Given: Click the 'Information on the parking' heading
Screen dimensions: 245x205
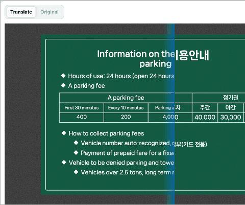Looking at the screenshot, I should pyautogui.click(x=136, y=59).
